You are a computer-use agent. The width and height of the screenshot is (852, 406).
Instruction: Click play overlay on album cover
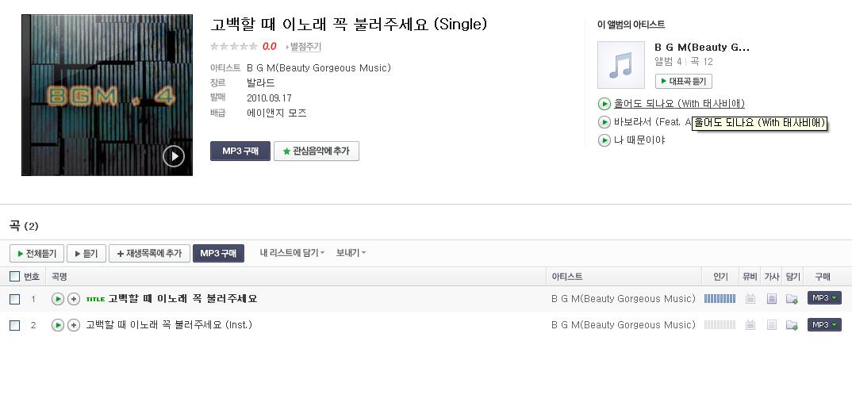point(173,156)
